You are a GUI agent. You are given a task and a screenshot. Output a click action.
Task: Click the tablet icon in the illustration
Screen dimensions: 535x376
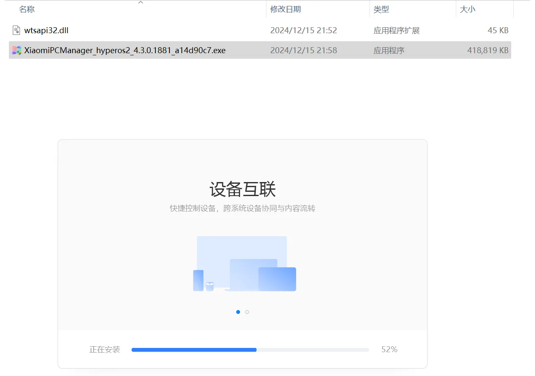tap(277, 279)
